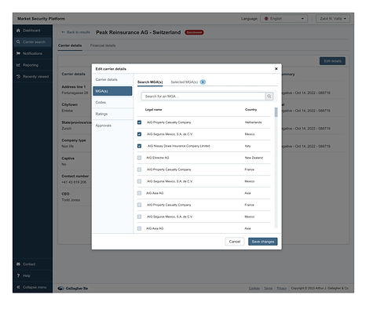This screenshot has width=373, height=313.
Task: Click the magnifier search button for MGA
Action: (x=269, y=96)
